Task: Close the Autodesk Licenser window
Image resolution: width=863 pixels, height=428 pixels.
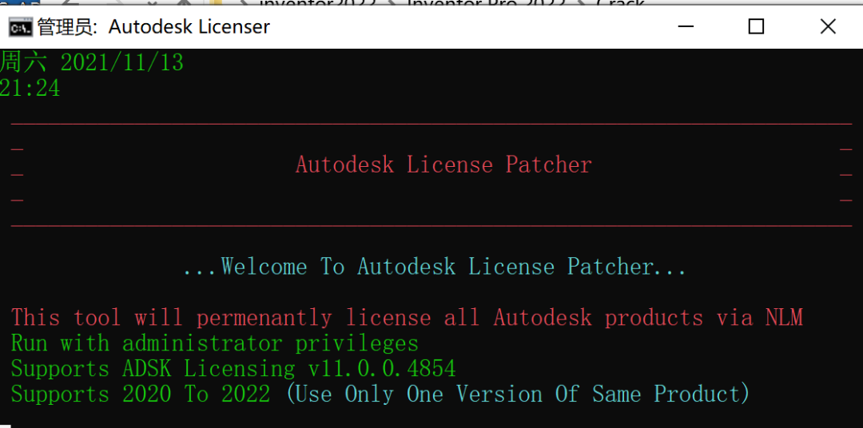Action: (x=828, y=26)
